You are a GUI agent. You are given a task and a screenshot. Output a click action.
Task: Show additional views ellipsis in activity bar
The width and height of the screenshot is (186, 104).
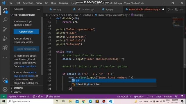coord(5,57)
